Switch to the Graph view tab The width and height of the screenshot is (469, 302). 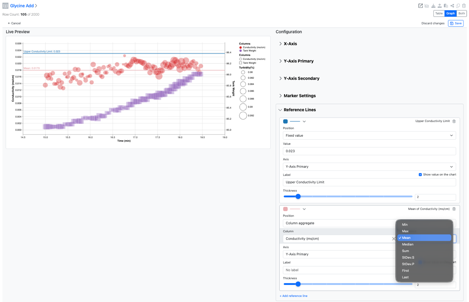click(x=451, y=13)
